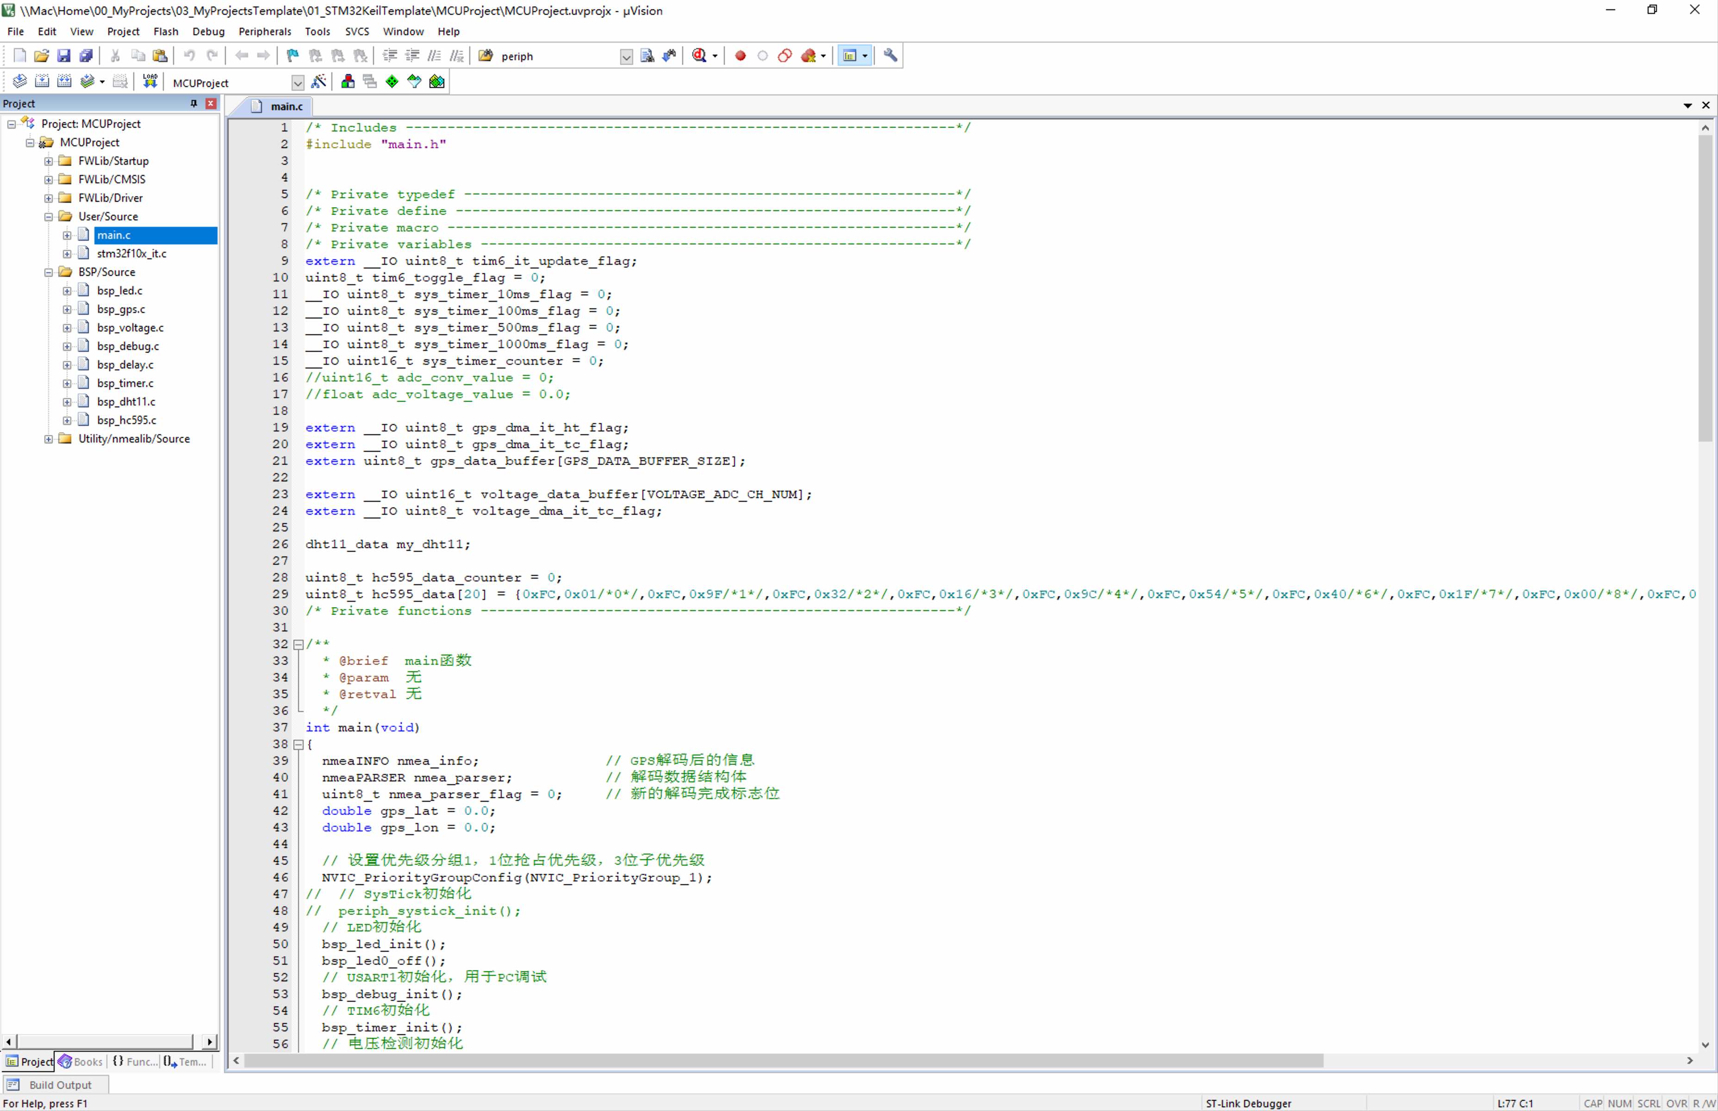Image resolution: width=1718 pixels, height=1111 pixels.
Task: Click the Save All icon
Action: point(86,56)
